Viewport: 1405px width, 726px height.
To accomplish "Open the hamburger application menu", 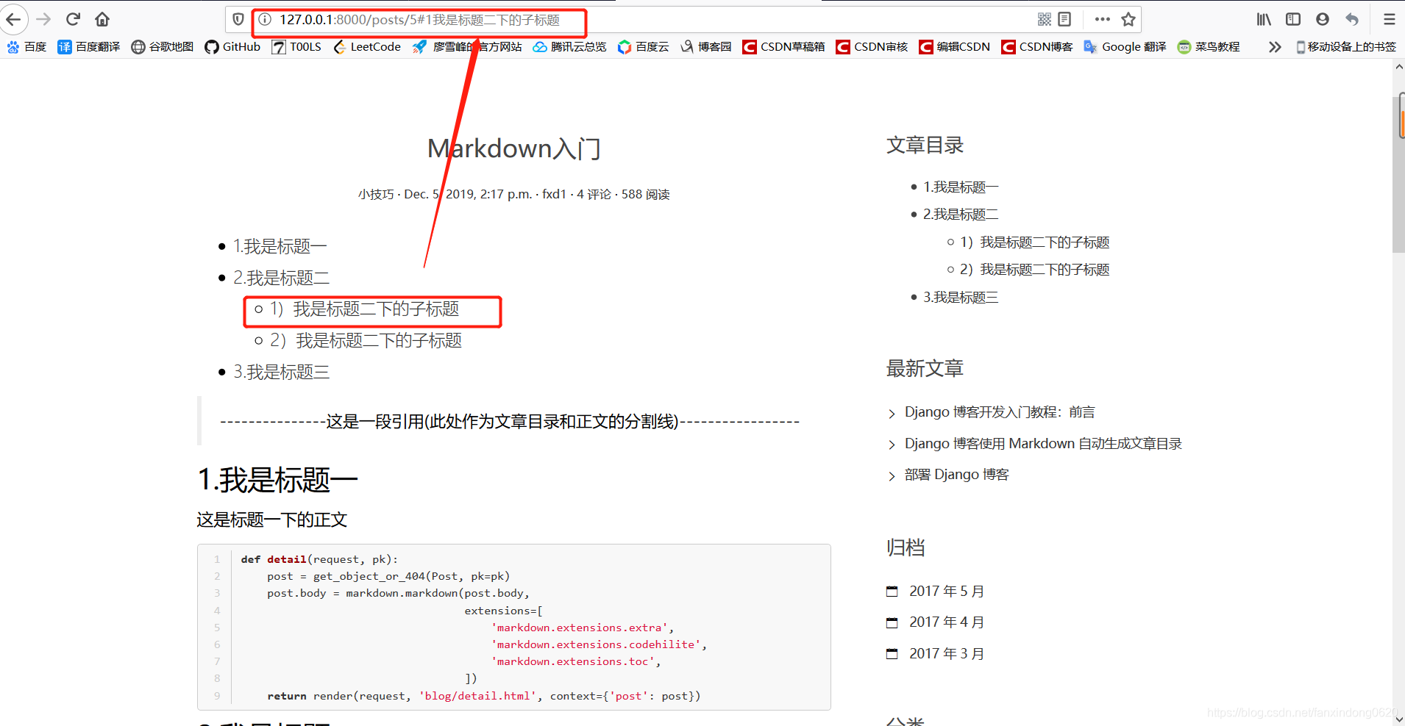I will click(1389, 20).
